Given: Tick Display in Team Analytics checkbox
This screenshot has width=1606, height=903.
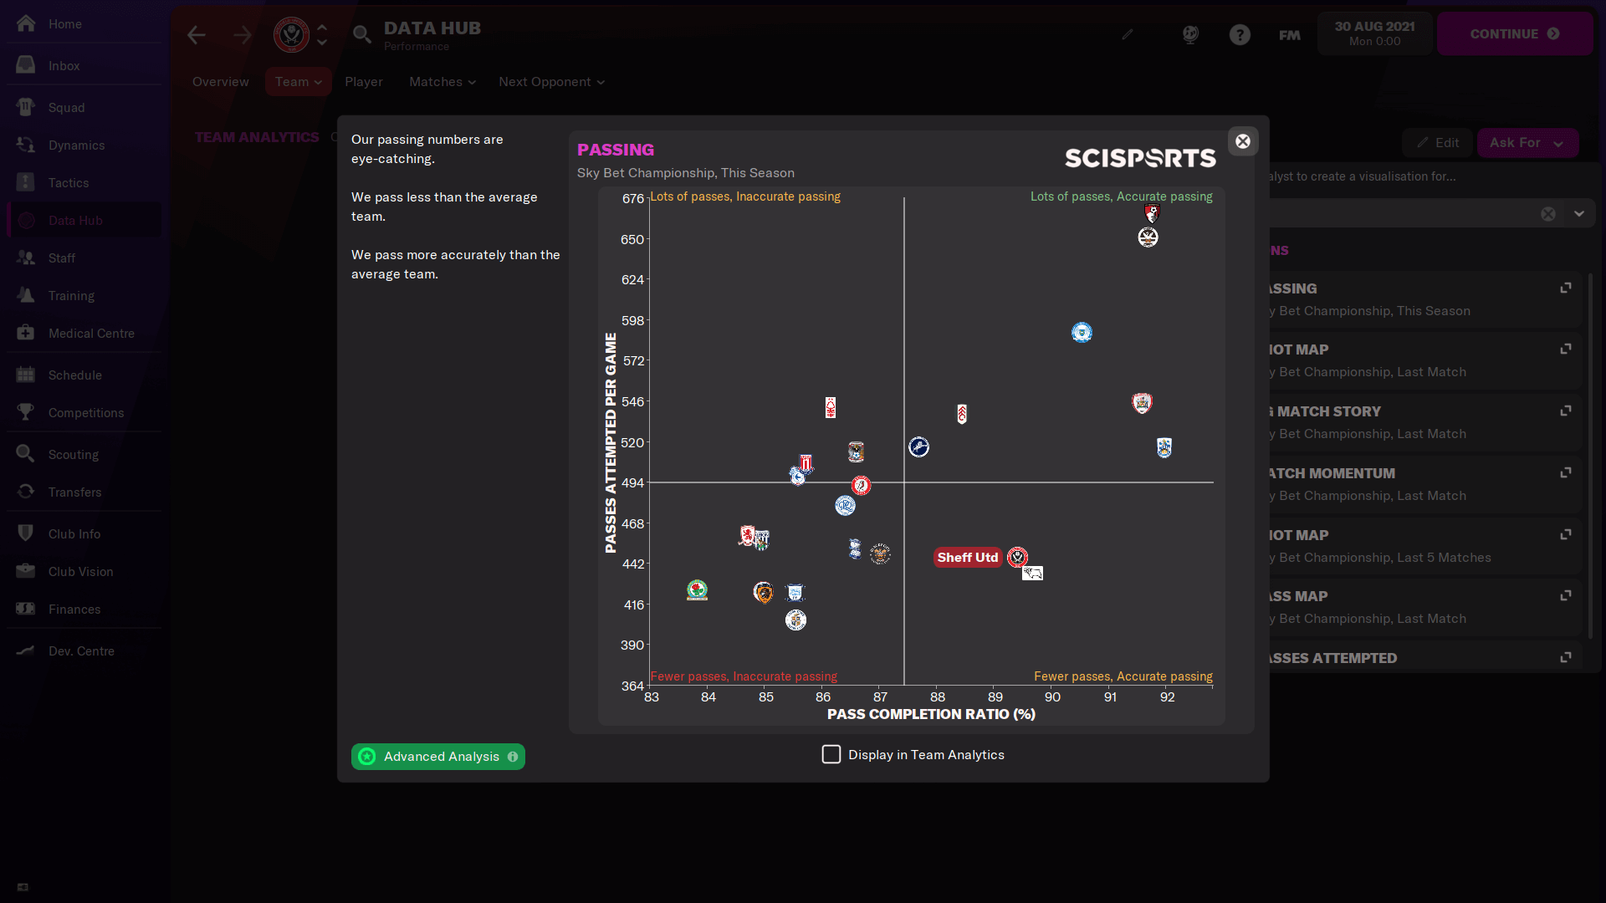Looking at the screenshot, I should coord(831,754).
